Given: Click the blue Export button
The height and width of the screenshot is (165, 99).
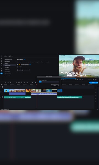Looking at the screenshot, I should (93, 82).
